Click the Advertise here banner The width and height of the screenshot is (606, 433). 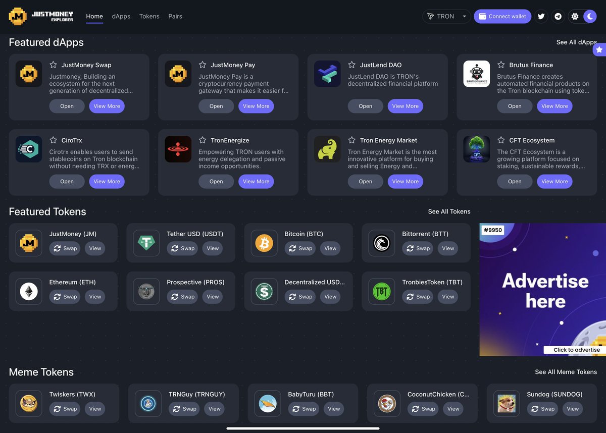click(542, 290)
